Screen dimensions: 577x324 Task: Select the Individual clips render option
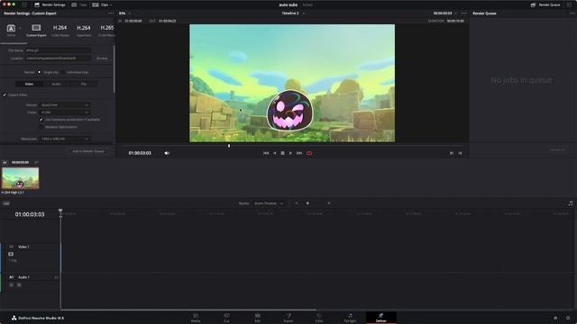[63, 72]
